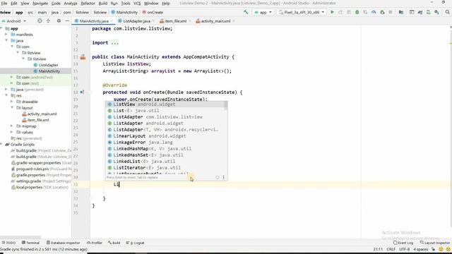The image size is (452, 254).
Task: Open the TODO tool window
Action: [x=8, y=243]
